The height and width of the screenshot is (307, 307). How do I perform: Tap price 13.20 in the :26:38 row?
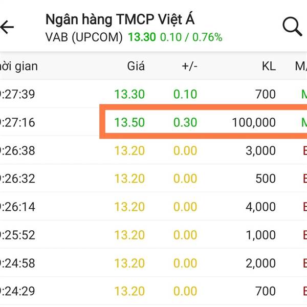coord(129,151)
